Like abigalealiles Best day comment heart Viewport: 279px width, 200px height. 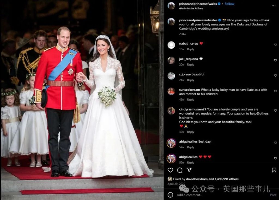pos(275,143)
